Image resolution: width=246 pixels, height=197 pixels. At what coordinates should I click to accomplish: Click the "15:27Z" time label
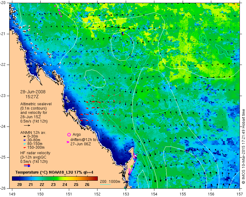point(32,97)
